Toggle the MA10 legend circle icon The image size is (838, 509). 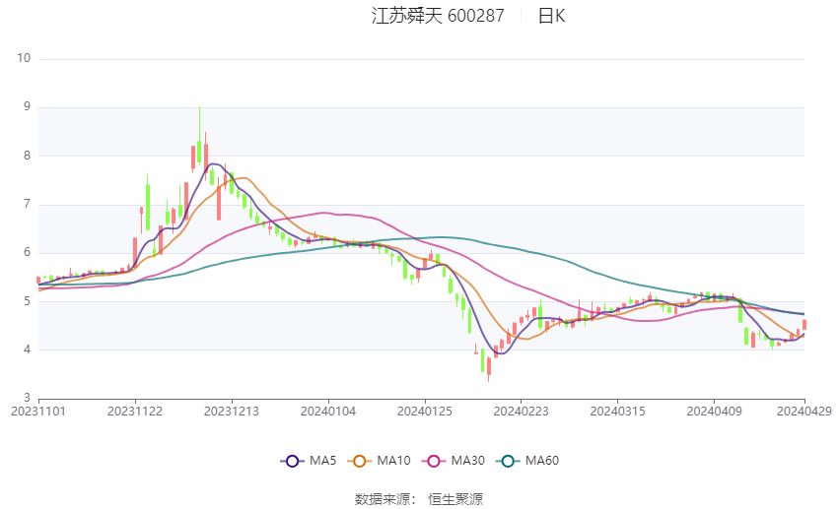[x=359, y=461]
